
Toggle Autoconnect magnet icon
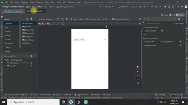43,24
